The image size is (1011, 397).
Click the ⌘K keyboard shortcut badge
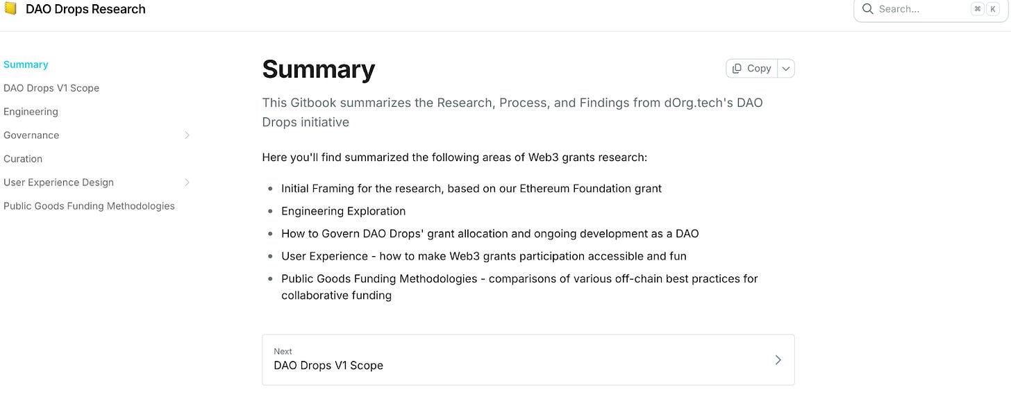(x=985, y=9)
